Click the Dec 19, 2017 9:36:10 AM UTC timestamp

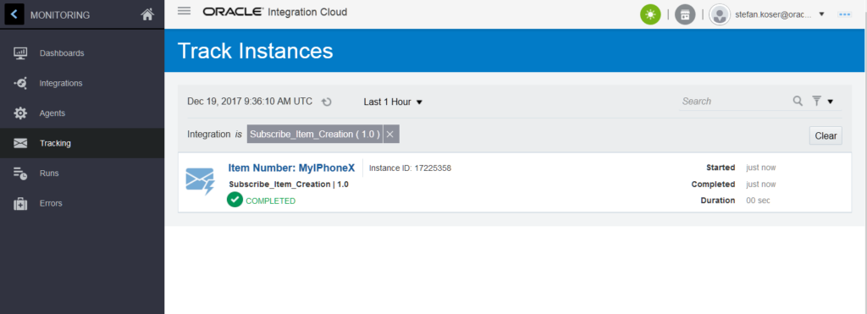pos(250,102)
